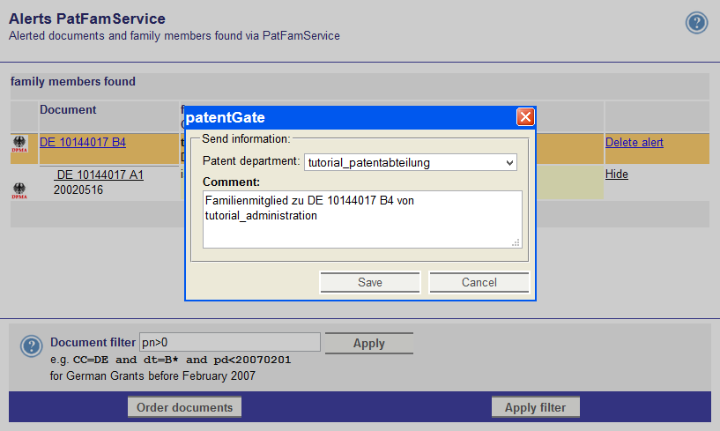Grab comment box resize handle
This screenshot has width=720, height=431.
[x=516, y=242]
